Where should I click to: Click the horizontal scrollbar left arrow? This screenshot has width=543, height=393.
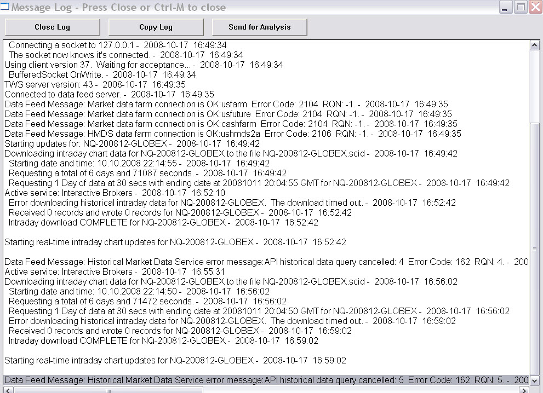8,390
